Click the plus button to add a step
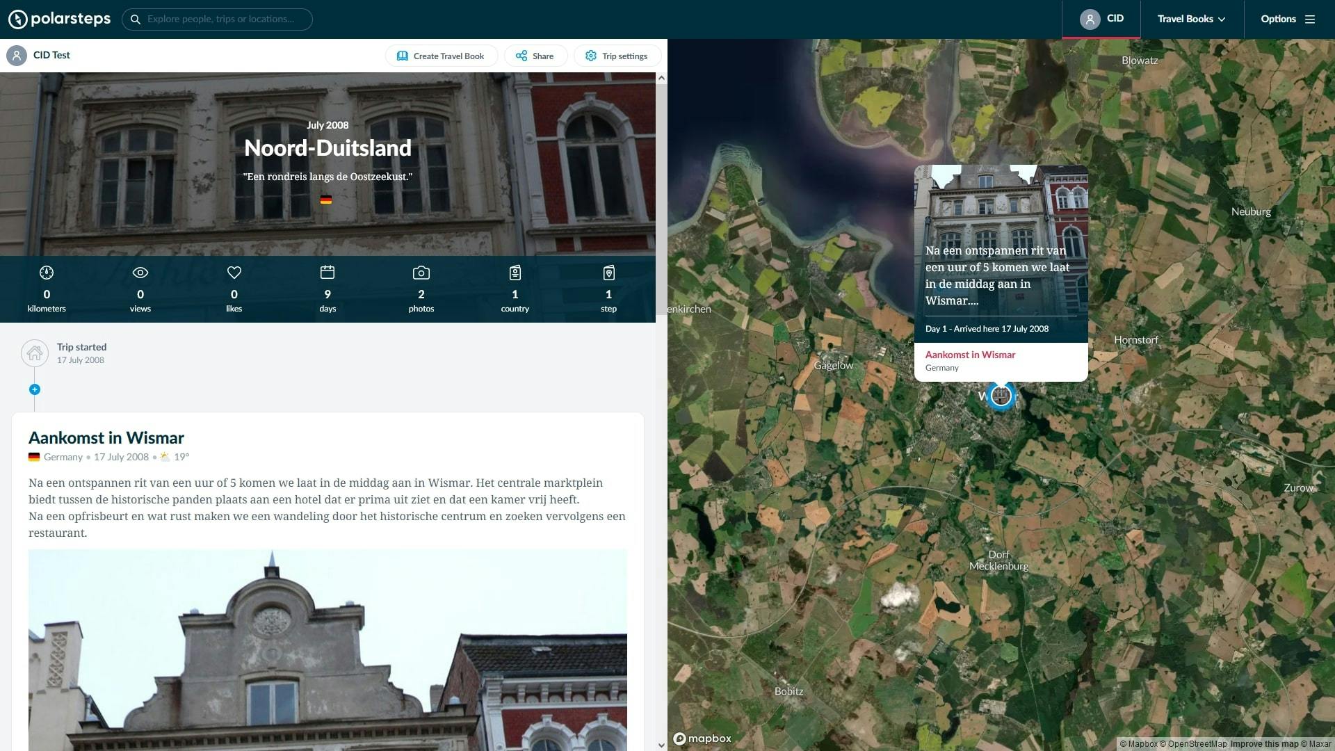This screenshot has height=751, width=1335. coord(35,389)
